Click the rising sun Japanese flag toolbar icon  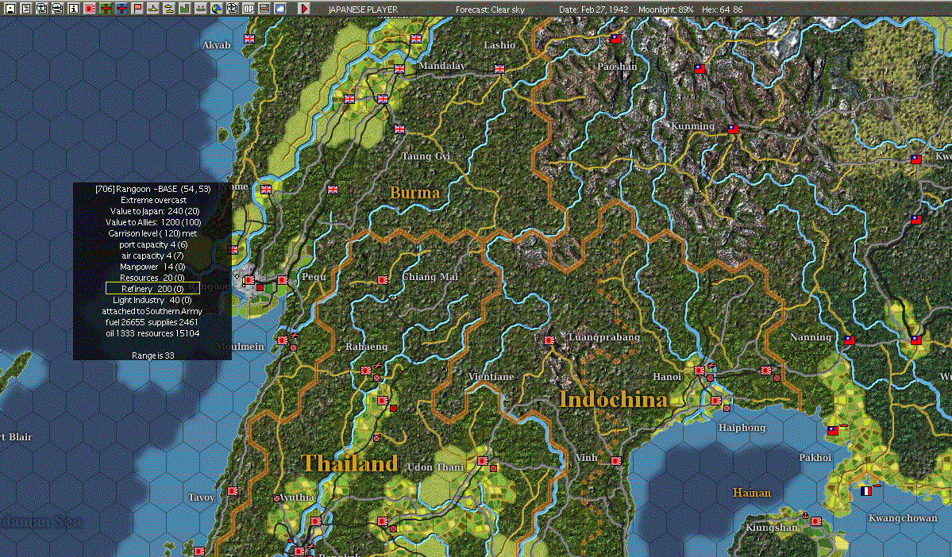point(90,9)
